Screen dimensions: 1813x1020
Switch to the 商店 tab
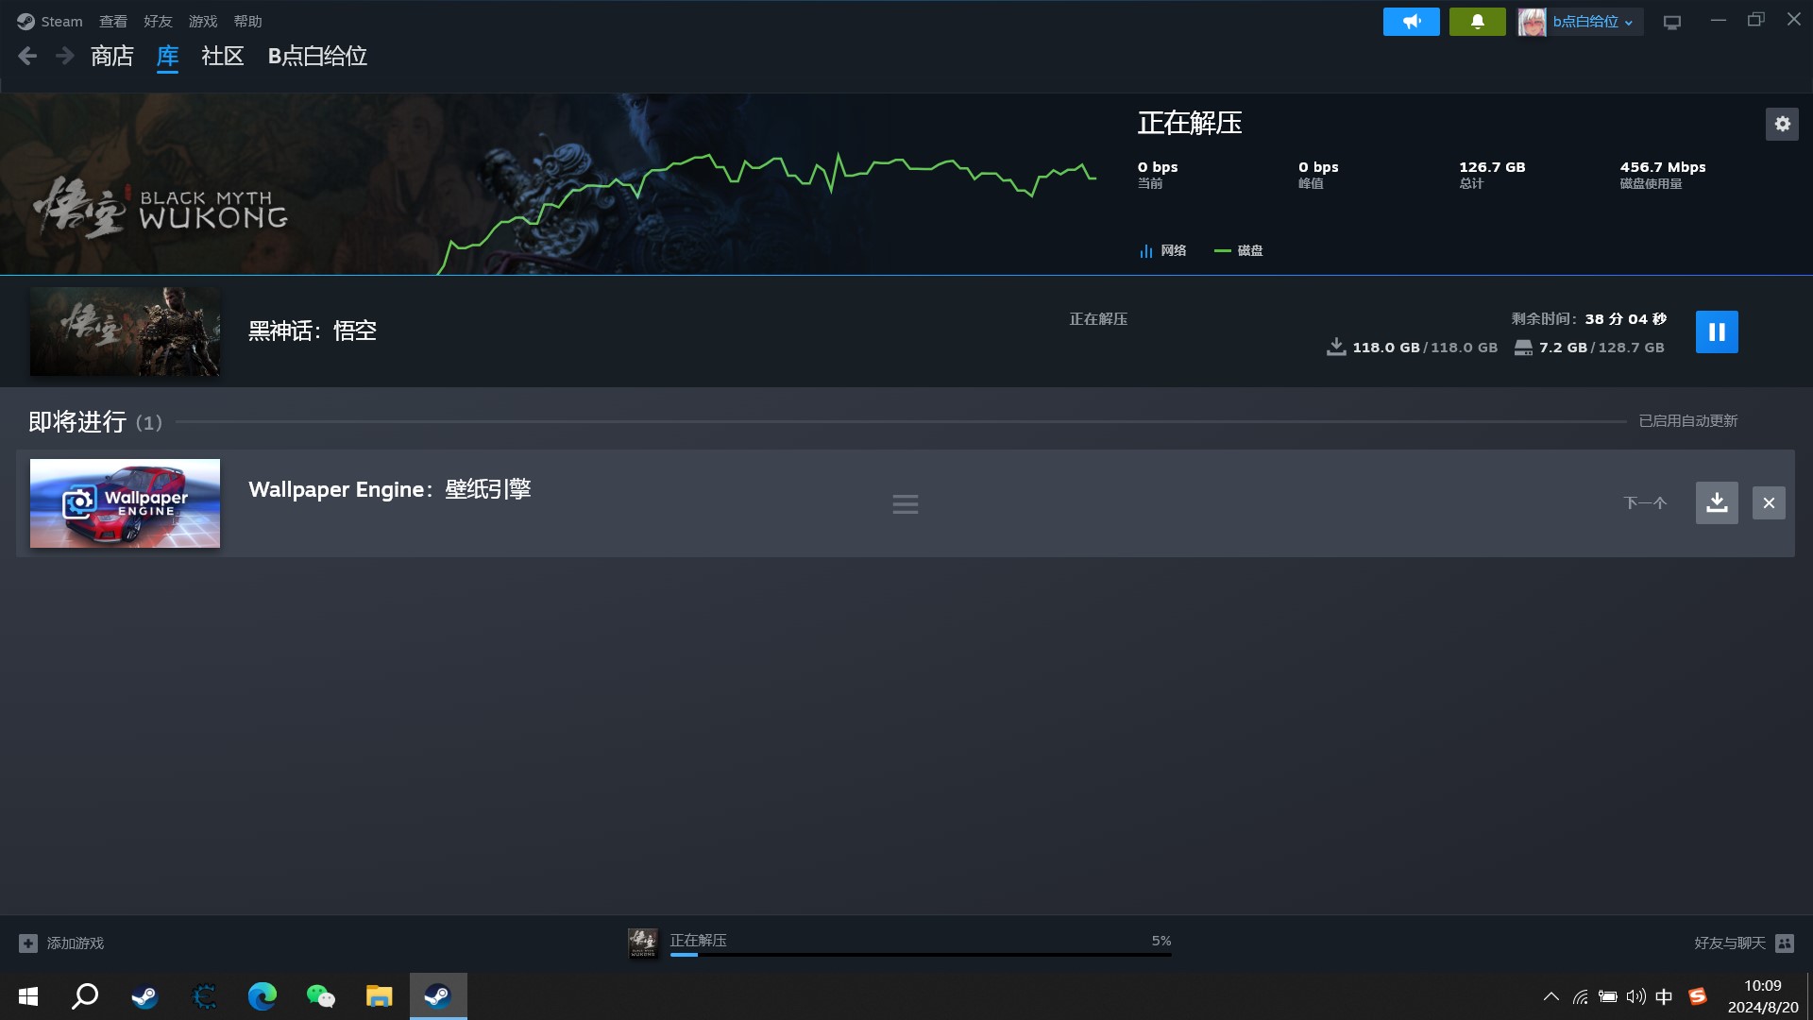pos(112,57)
